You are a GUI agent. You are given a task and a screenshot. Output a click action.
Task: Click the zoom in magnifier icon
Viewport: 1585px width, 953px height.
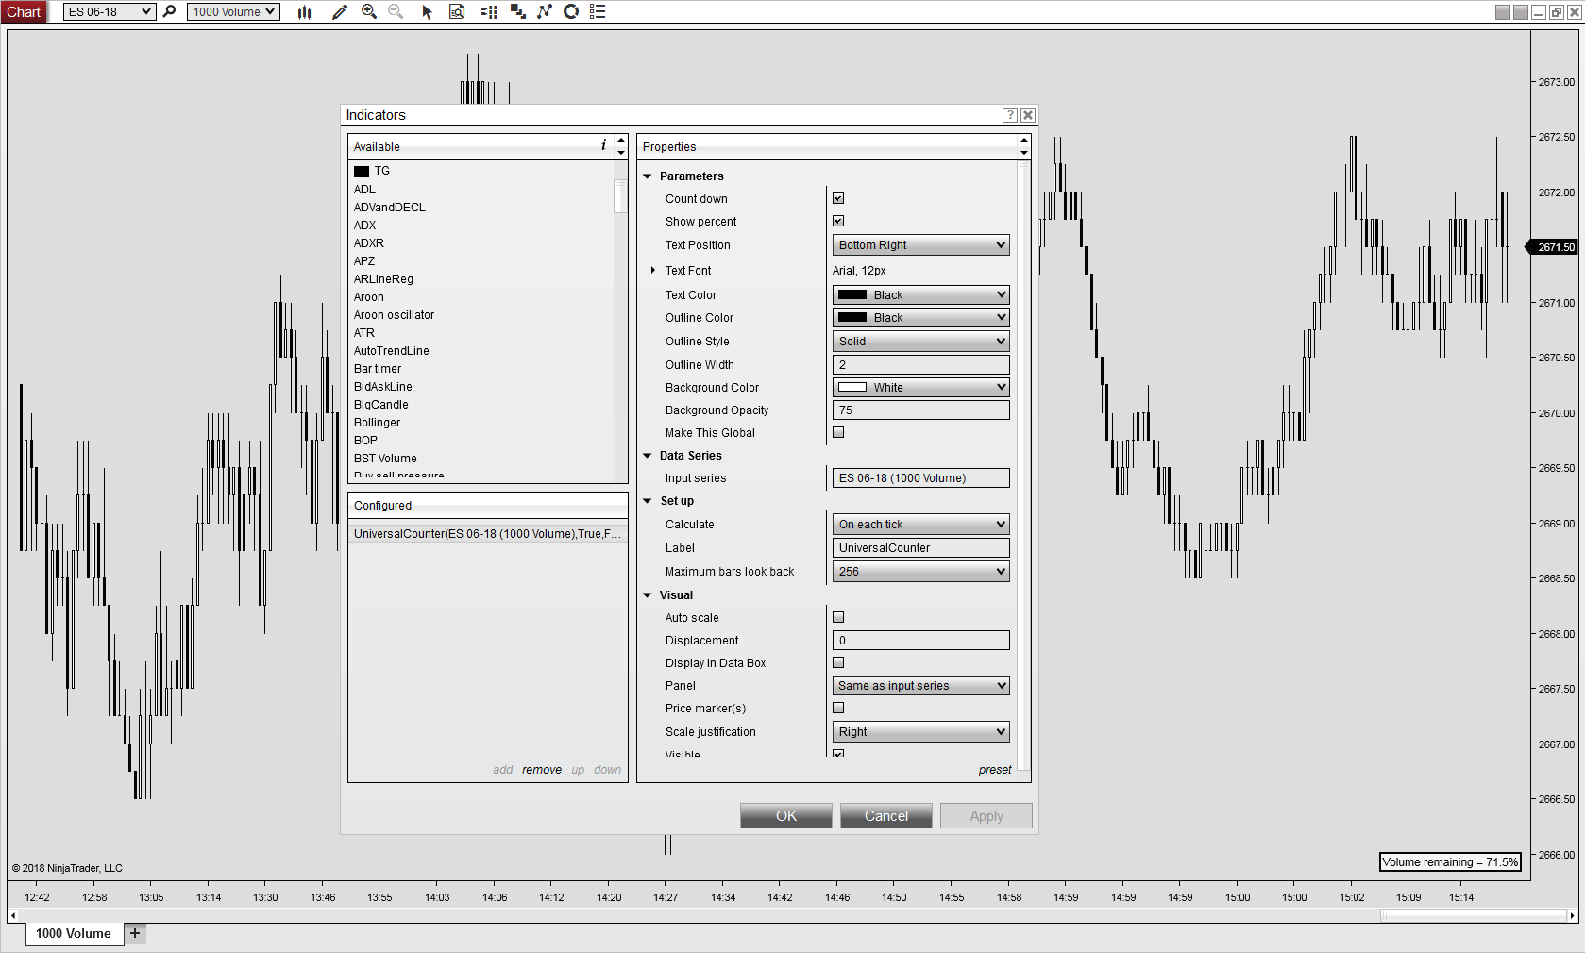369,11
